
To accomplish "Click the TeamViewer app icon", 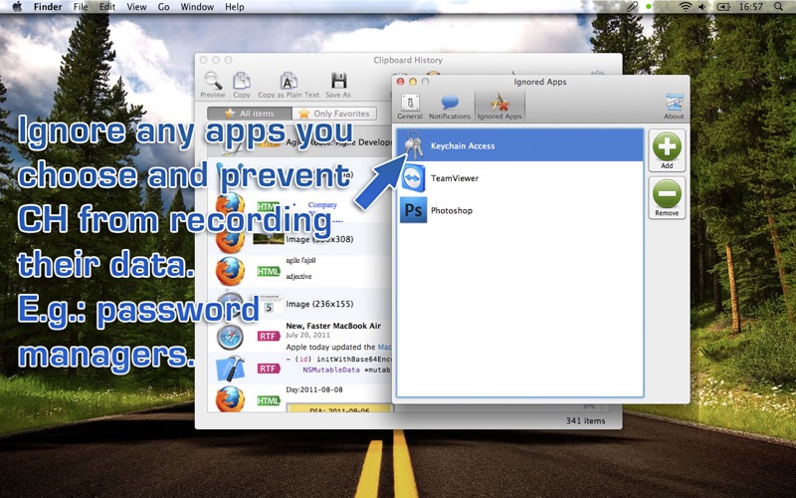I will (x=413, y=178).
